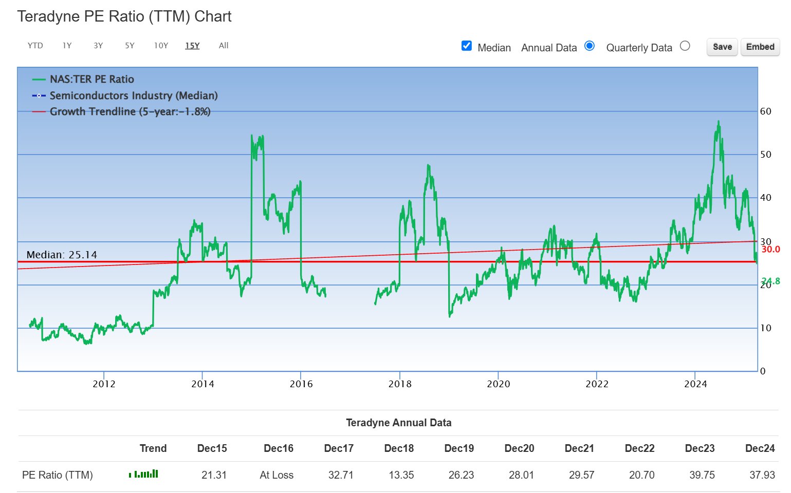Click the Dec16 column header
791x493 pixels.
(278, 448)
